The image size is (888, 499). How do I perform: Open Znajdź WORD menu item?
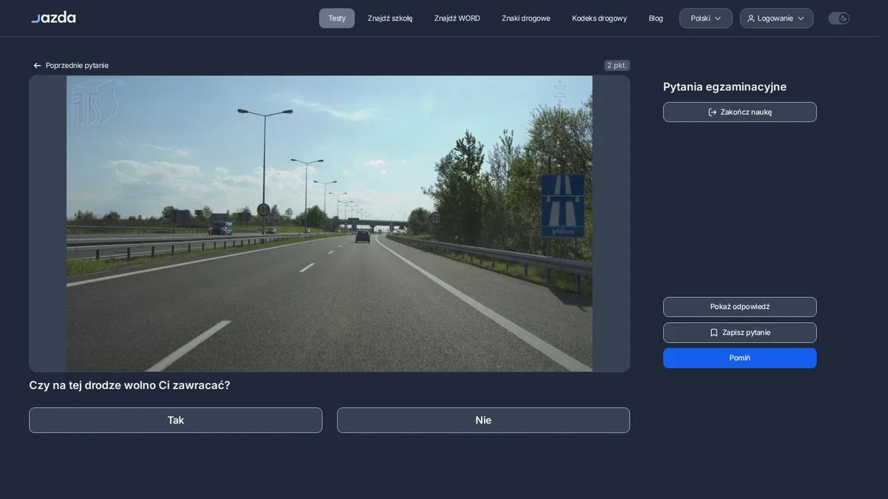(457, 18)
